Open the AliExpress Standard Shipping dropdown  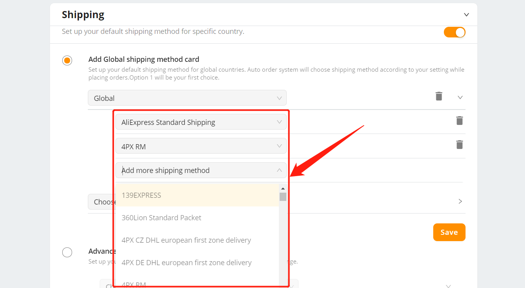pos(201,122)
